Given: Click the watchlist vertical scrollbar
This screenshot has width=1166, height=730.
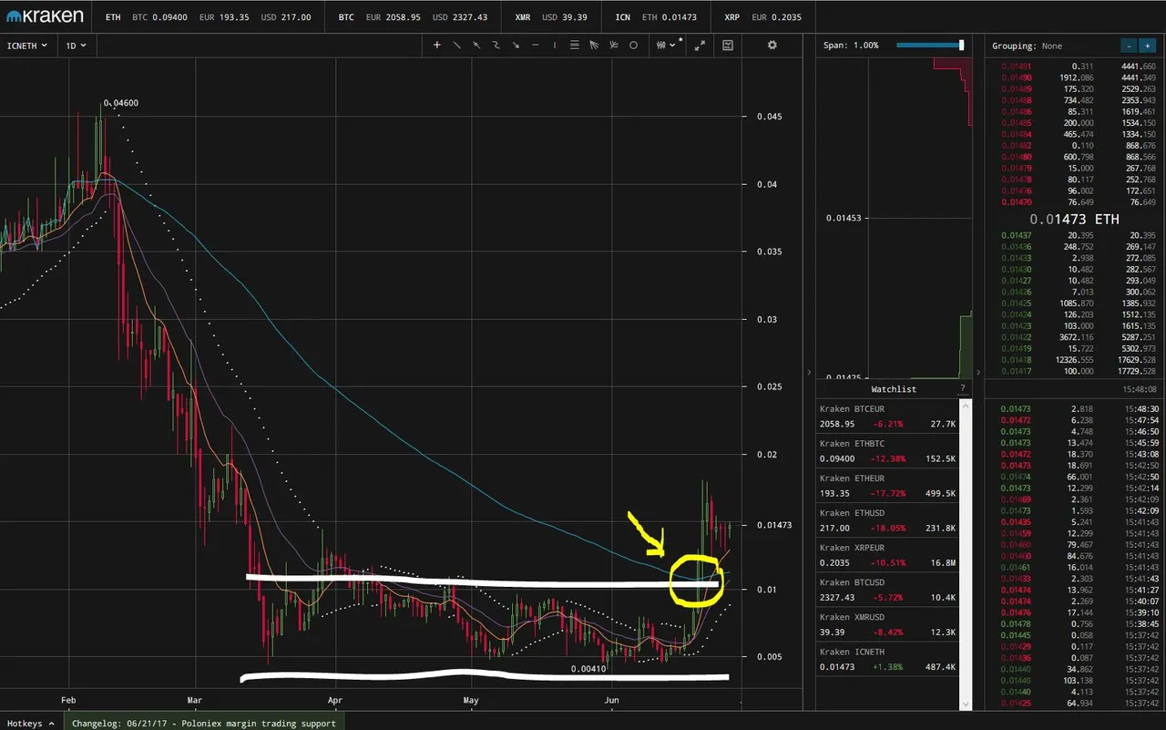Looking at the screenshot, I should point(967,553).
